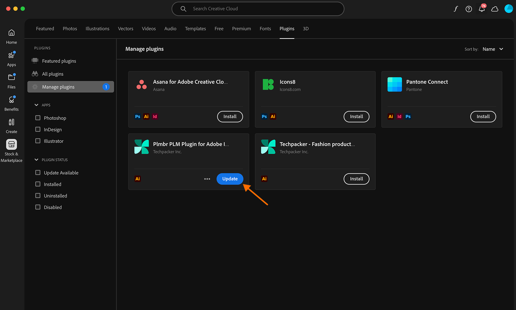
Task: Update the Plmbr PLM Plugin
Action: [230, 179]
